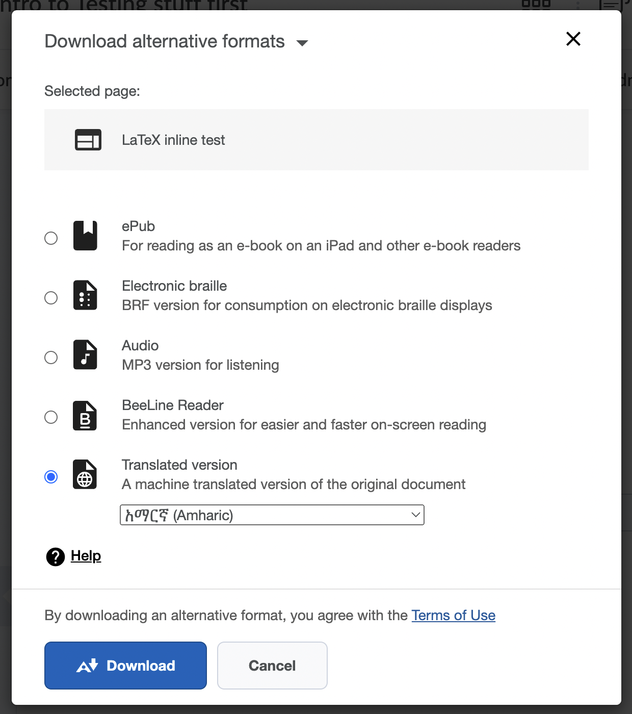The image size is (632, 714).
Task: Click the Audio MP3 note icon
Action: click(85, 355)
